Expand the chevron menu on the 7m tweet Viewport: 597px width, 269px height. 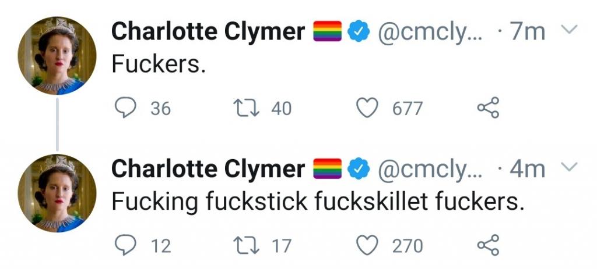[570, 29]
